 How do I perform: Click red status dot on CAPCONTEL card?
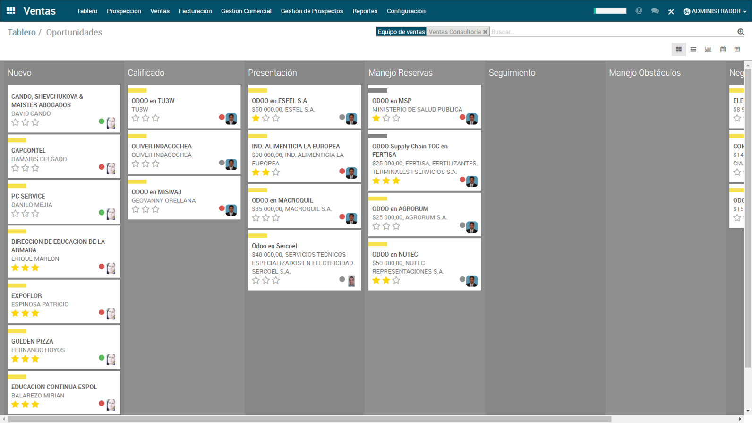[101, 167]
